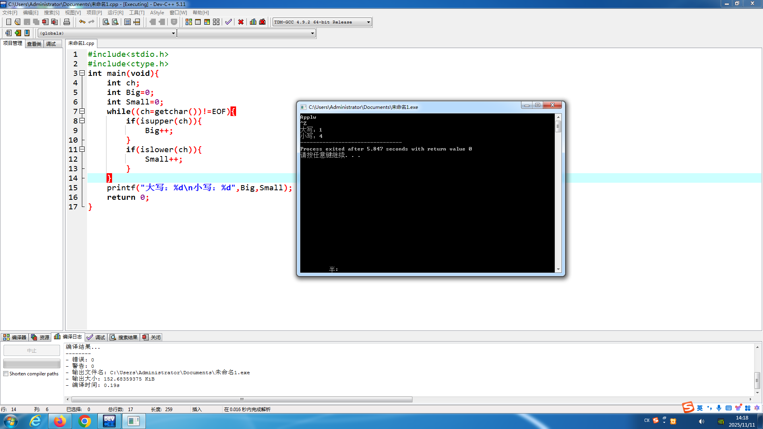Click the purple checkmark syntax check icon
This screenshot has width=763, height=429.
(229, 22)
